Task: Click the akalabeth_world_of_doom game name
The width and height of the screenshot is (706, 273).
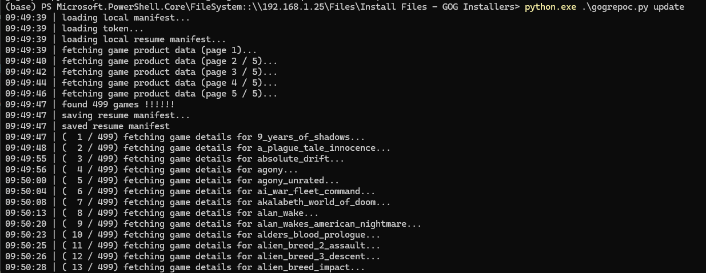Action: [318, 202]
